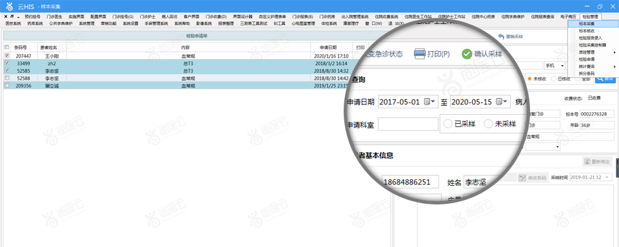This screenshot has width=619, height=247.
Task: Open the 采样时间 date dropdown
Action: coord(606,177)
